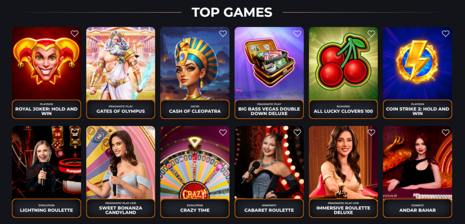Screen dimensions: 465x224
Task: Favorite Immersive Roulette Deluxe using heart
Action: coord(371,133)
